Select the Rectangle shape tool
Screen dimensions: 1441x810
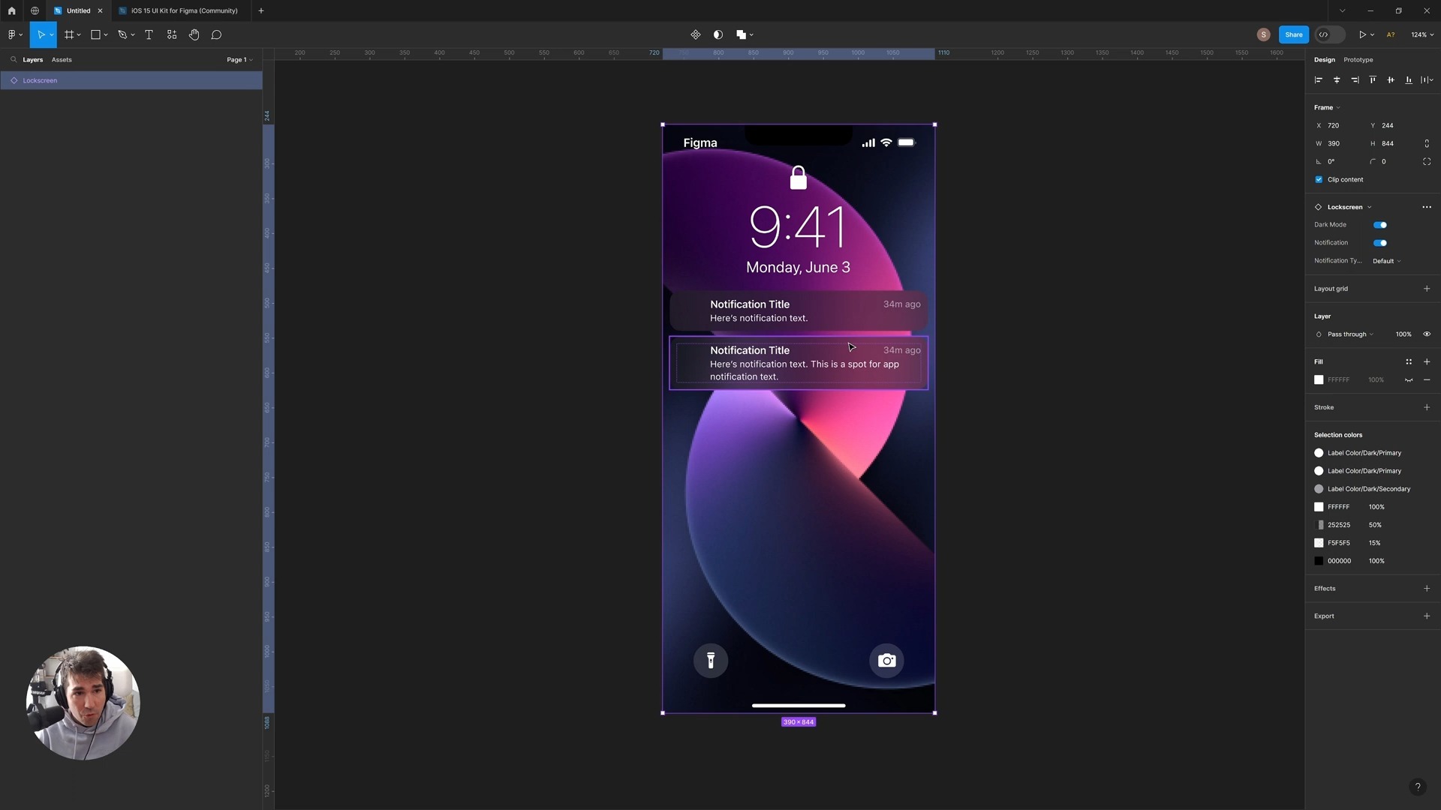pyautogui.click(x=96, y=34)
